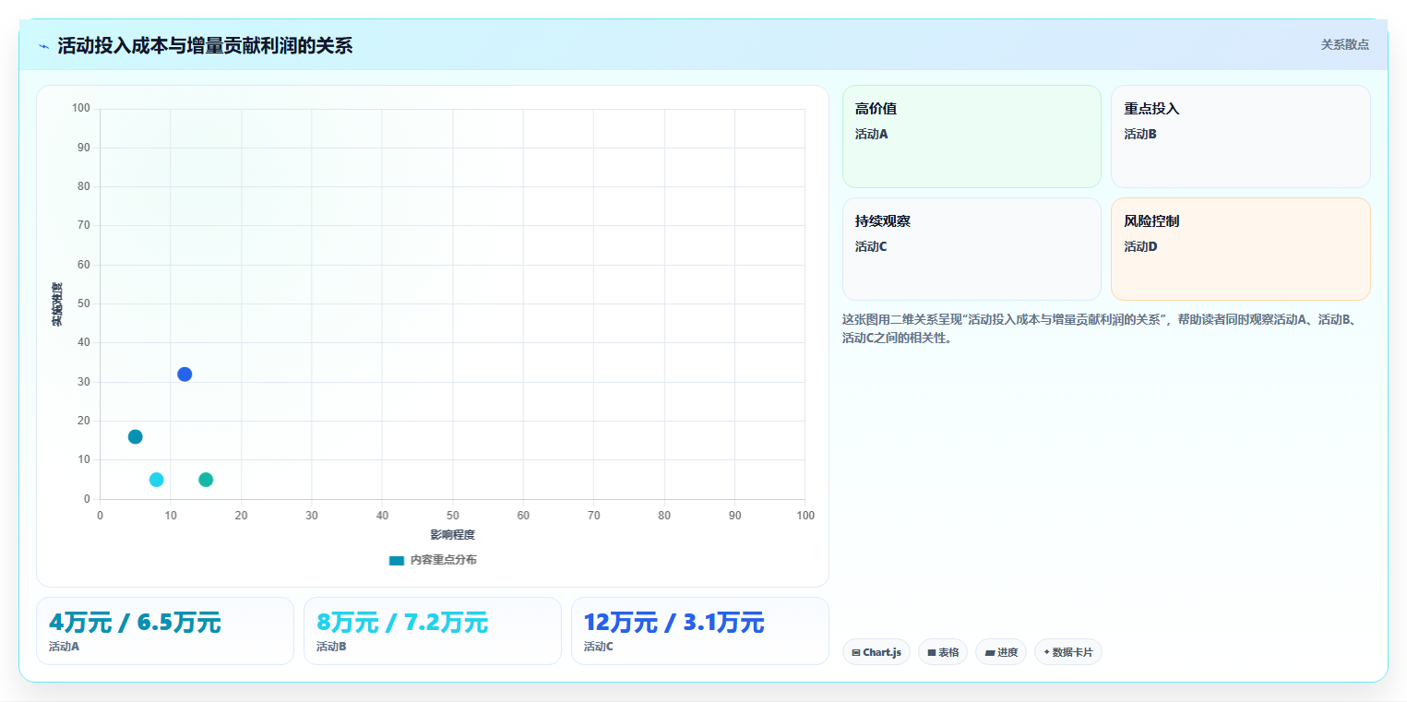Click the Chart.js tag chip
The height and width of the screenshot is (702, 1407).
click(x=876, y=652)
